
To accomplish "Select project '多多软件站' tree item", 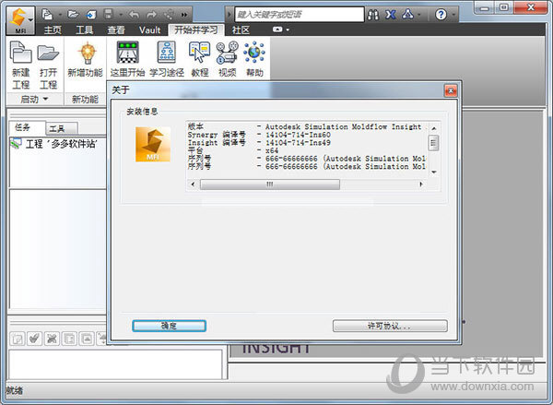I will (55, 144).
